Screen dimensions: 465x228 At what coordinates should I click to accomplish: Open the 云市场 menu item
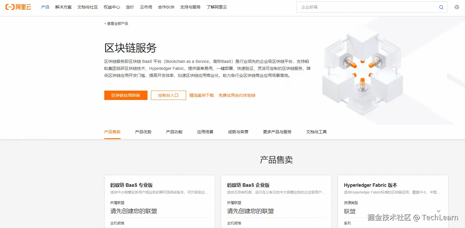tap(146, 7)
